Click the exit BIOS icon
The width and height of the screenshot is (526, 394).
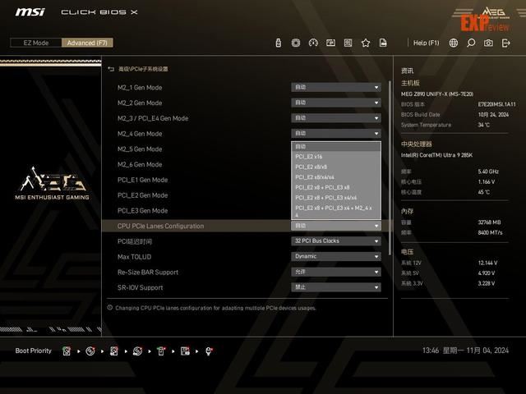(x=506, y=43)
